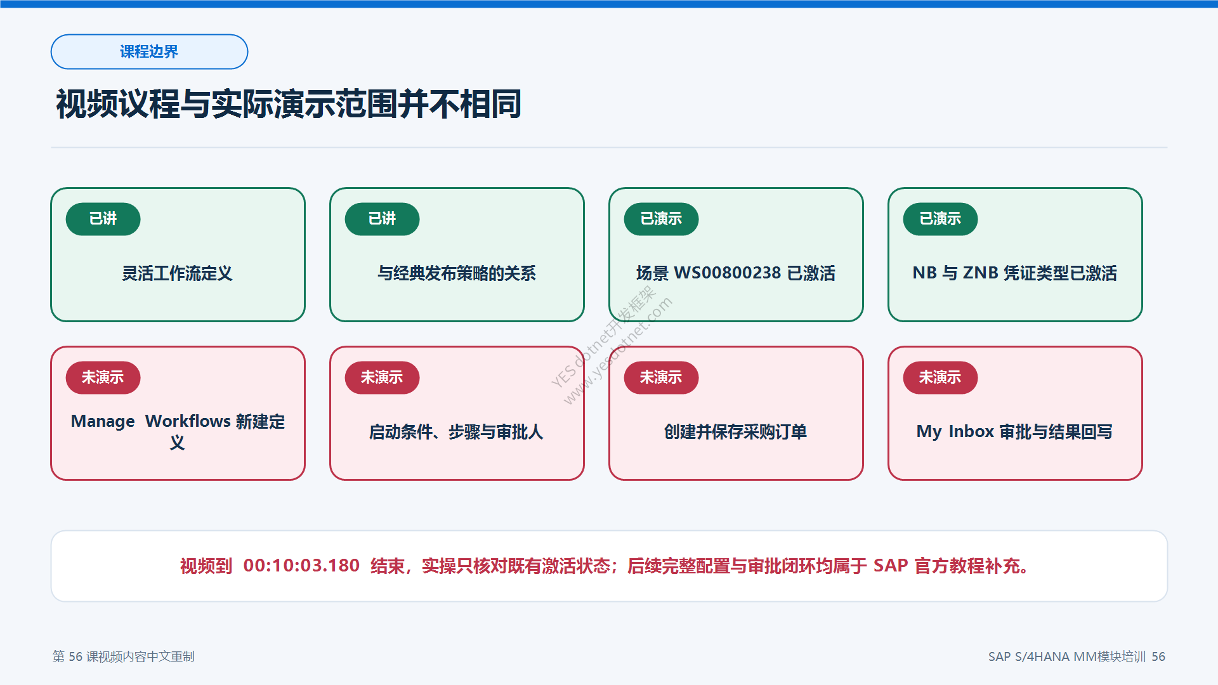Click the 已讲 badge on 灵活工作流定义 card
Image resolution: width=1218 pixels, height=685 pixels.
(x=103, y=219)
